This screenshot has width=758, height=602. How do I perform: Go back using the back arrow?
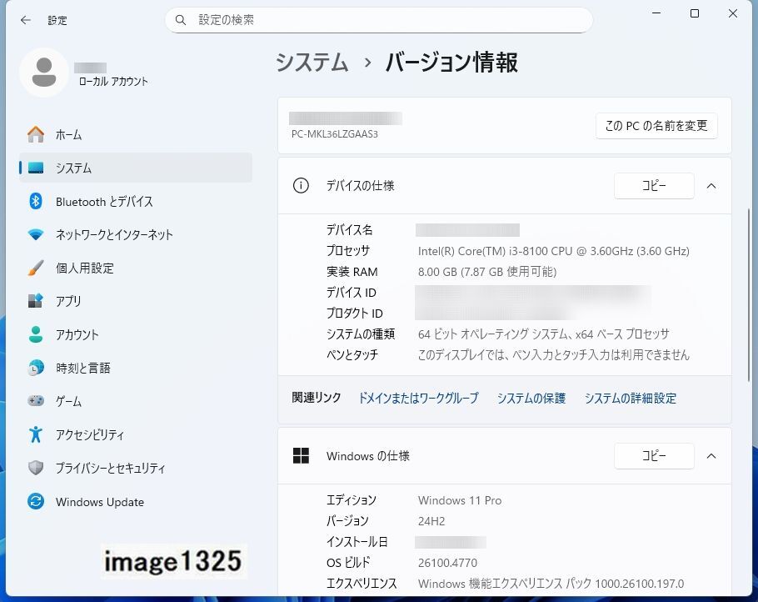click(26, 20)
